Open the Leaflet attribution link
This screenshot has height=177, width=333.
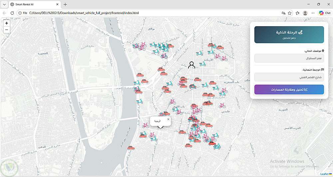[324, 174]
